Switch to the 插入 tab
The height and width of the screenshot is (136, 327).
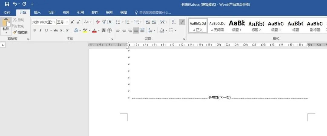37,12
